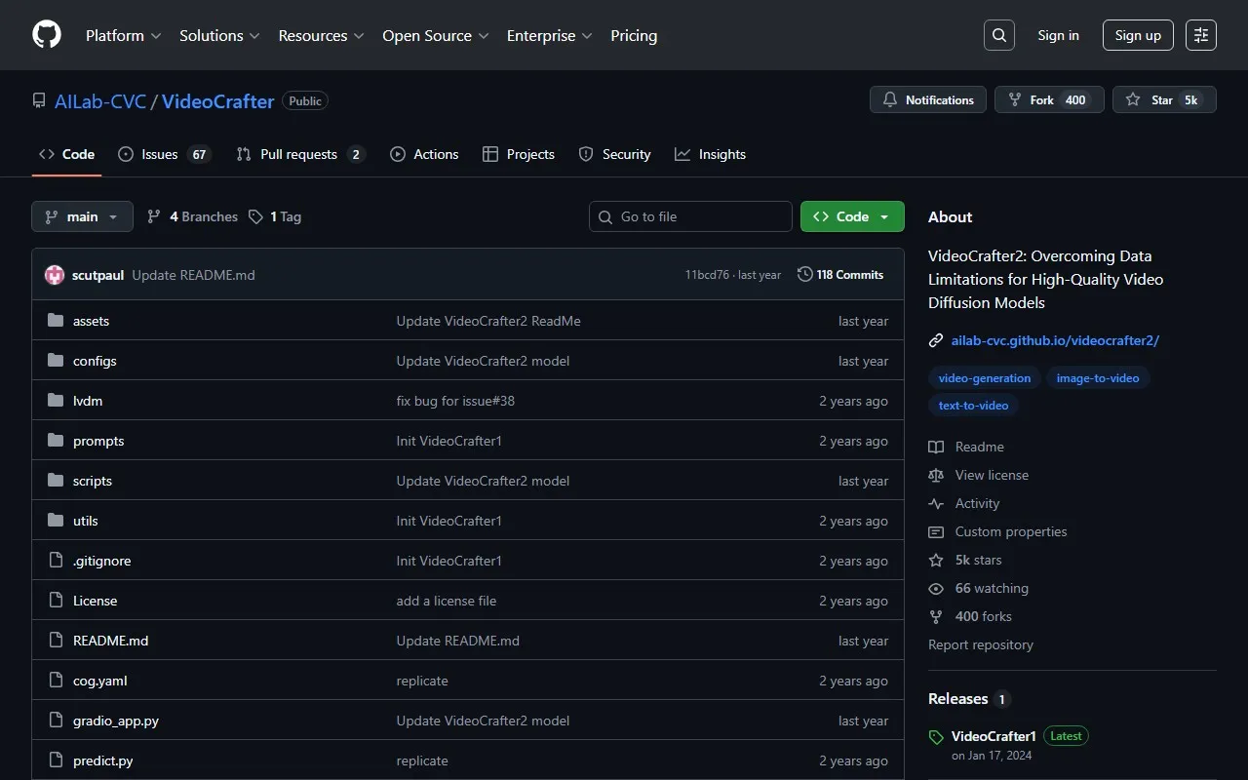
Task: Click the Activity pulse icon
Action: 936,503
